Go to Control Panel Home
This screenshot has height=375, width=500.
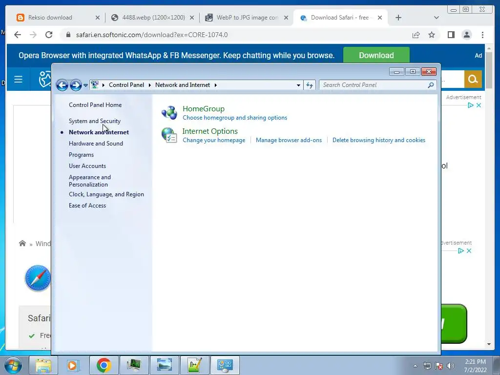(x=95, y=105)
